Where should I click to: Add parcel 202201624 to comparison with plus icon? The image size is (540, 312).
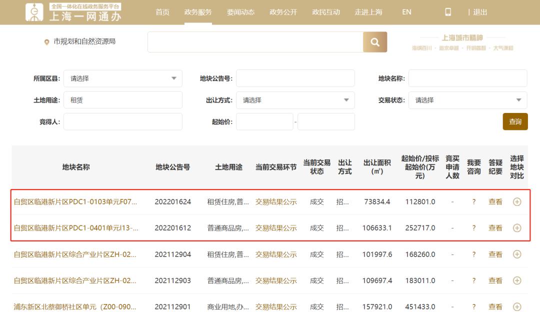tap(517, 202)
